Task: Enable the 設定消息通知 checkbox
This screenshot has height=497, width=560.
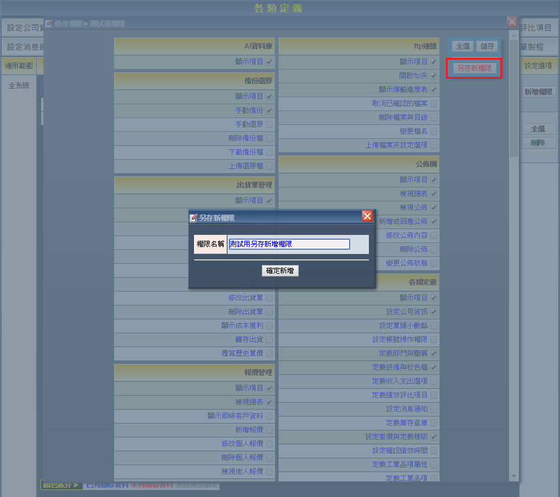Action: click(x=434, y=409)
